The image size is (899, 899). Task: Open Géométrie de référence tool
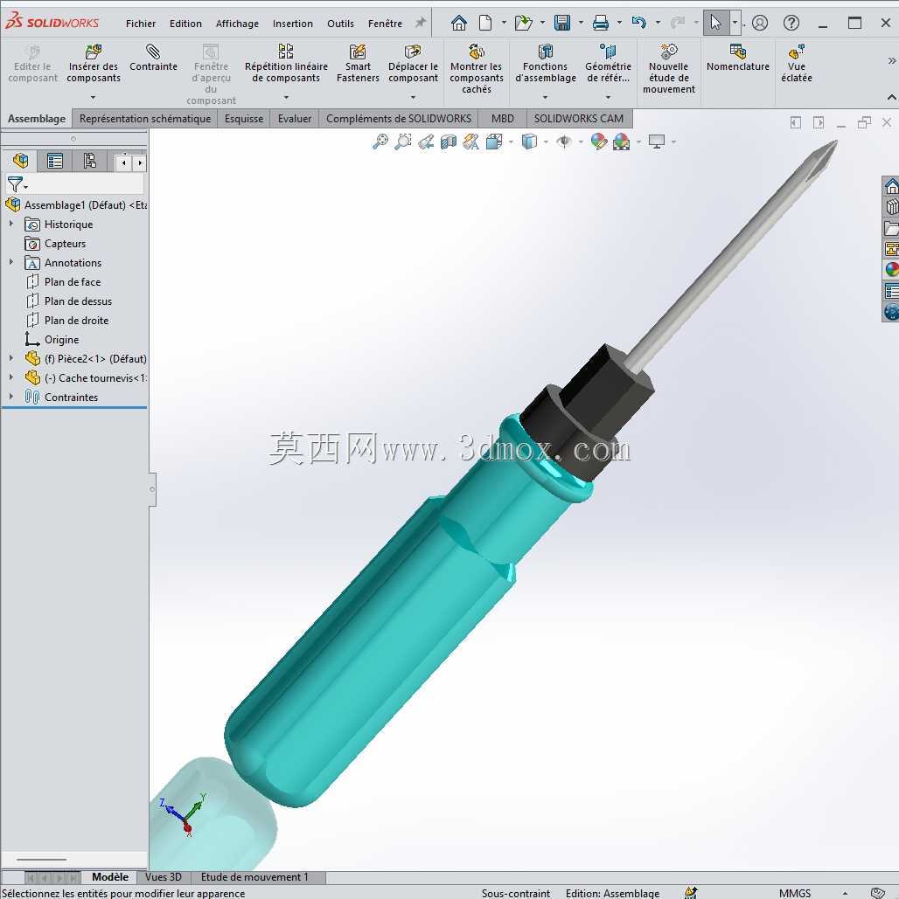(x=608, y=64)
